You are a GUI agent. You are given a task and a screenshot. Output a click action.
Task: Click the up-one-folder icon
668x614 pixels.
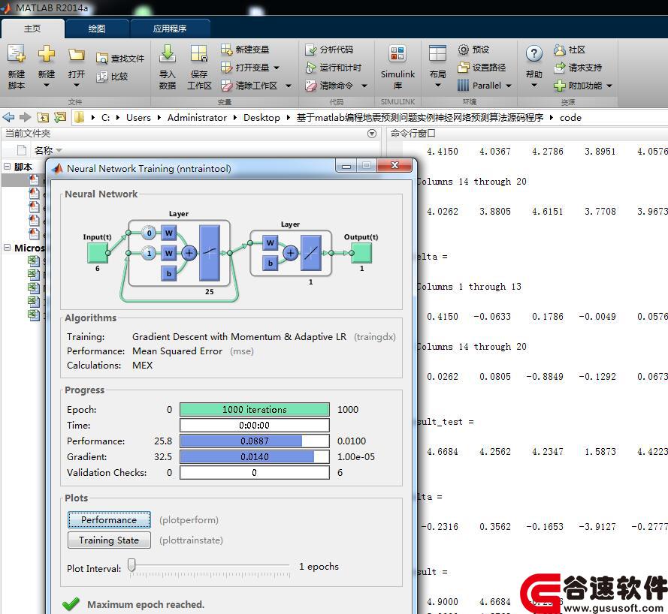click(x=43, y=117)
